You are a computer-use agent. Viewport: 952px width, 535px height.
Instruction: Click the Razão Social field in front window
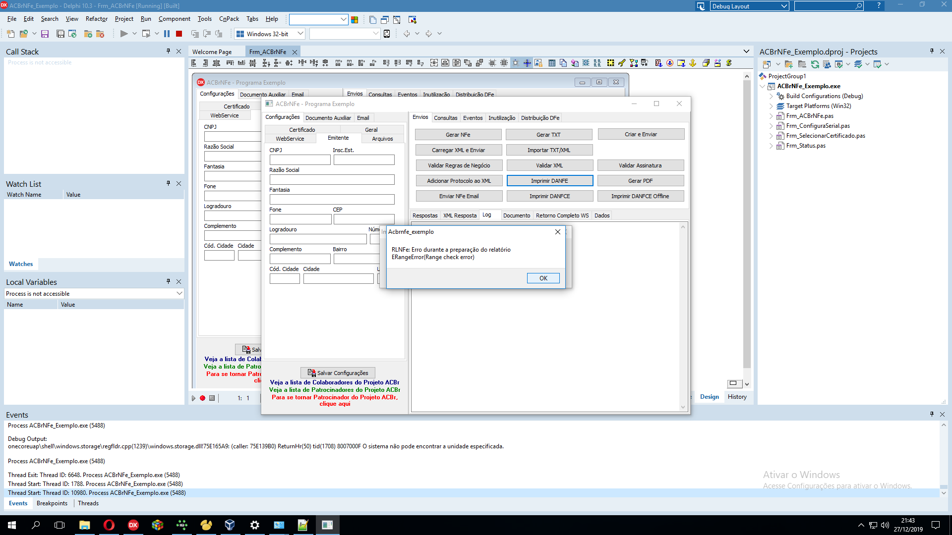click(x=332, y=179)
